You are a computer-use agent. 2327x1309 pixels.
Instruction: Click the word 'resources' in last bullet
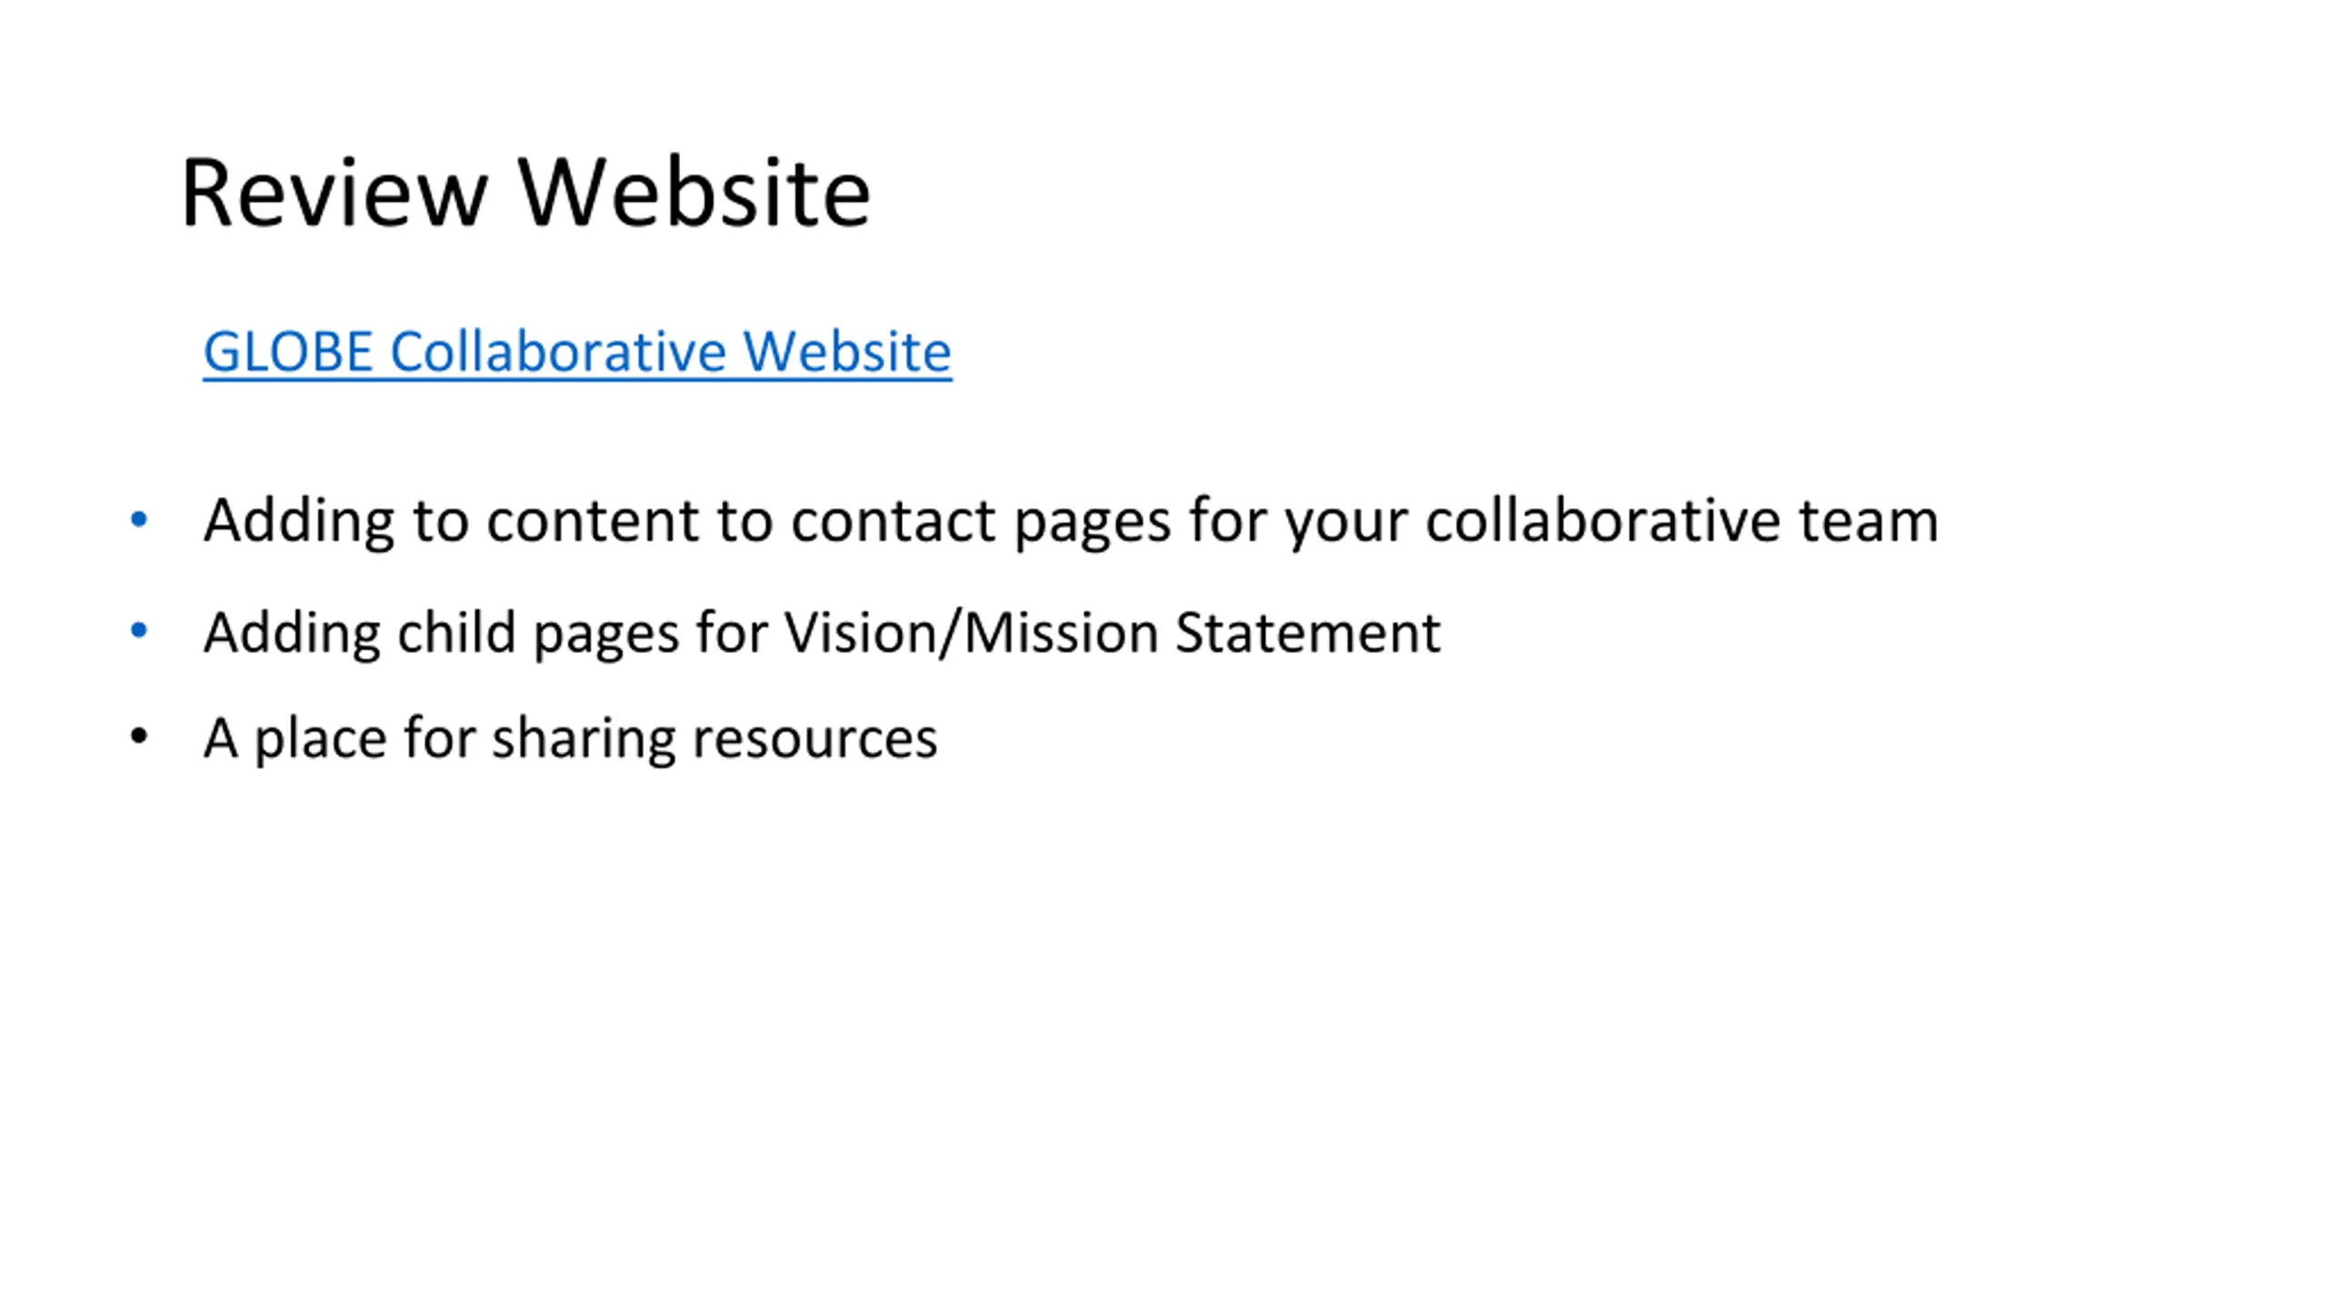click(814, 737)
